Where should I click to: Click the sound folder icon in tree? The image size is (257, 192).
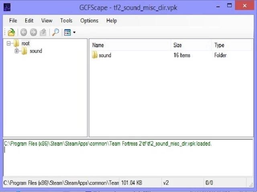click(x=24, y=51)
